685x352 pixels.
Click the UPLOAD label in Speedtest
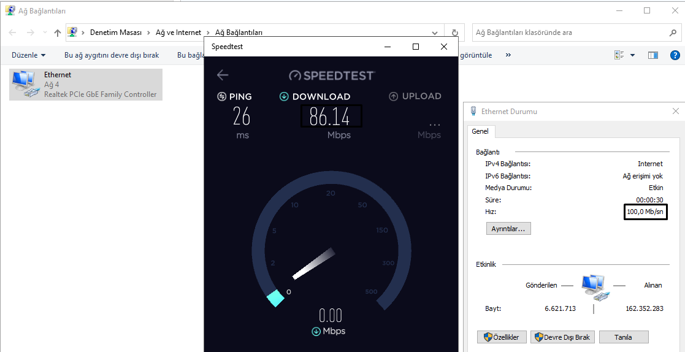(x=421, y=96)
